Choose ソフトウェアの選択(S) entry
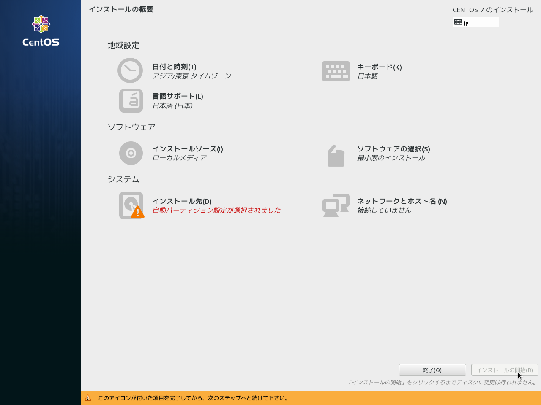The image size is (541, 405). [x=393, y=149]
